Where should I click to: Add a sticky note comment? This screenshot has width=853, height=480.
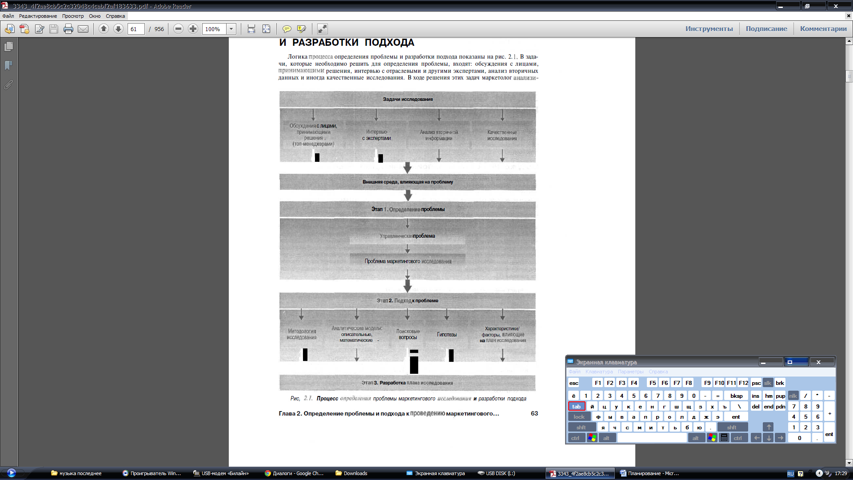tap(287, 29)
